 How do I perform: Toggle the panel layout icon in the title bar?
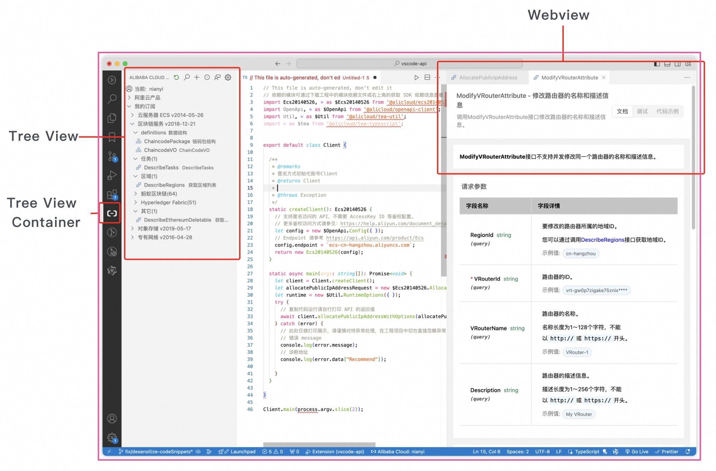click(x=667, y=64)
